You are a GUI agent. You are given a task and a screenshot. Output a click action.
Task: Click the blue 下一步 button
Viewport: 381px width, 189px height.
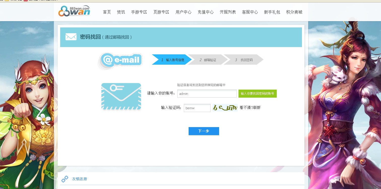[x=204, y=131]
